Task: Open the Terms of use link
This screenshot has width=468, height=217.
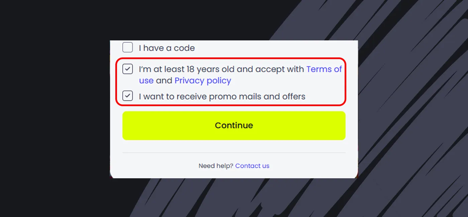Action: 324,69
